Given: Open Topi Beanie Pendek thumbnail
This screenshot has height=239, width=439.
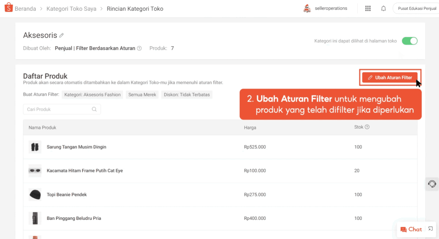Looking at the screenshot, I should 35,195.
